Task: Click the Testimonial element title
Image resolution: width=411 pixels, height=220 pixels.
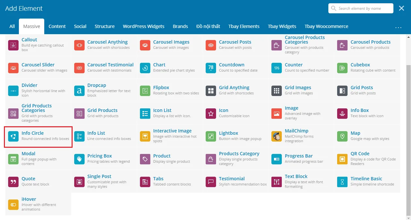Action: tap(232, 179)
